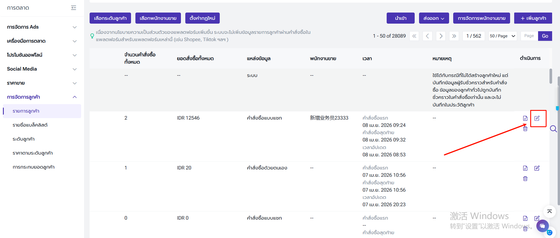
Task: Click edit icon for IDR 20 customer row
Action: 537,168
